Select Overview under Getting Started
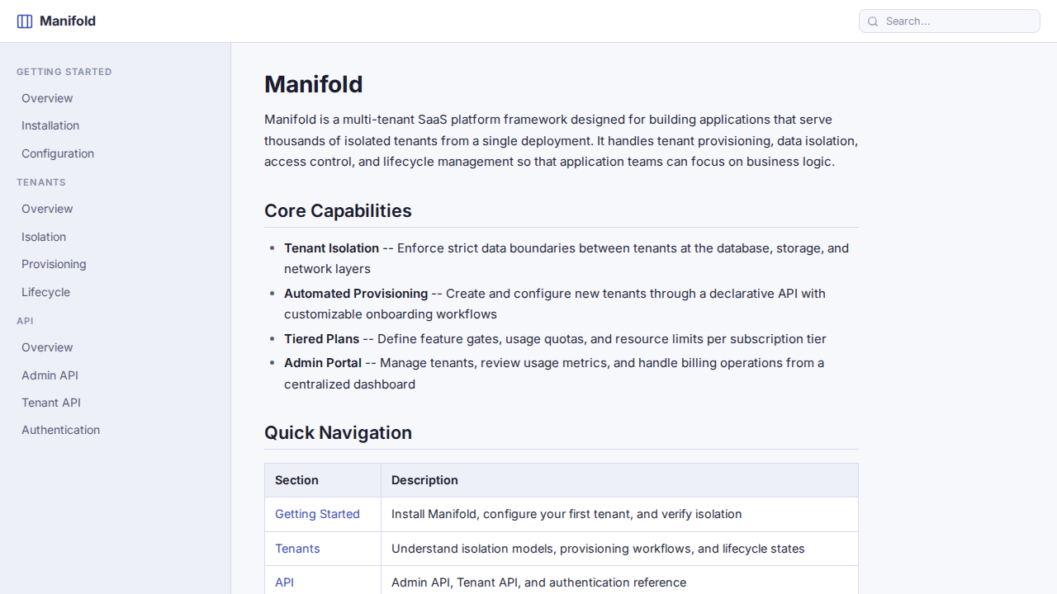 (x=47, y=98)
